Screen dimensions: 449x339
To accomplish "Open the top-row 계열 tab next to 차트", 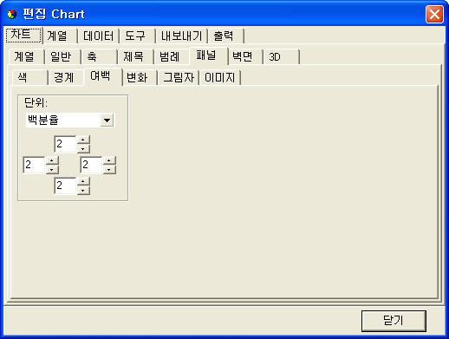I will click(x=60, y=36).
